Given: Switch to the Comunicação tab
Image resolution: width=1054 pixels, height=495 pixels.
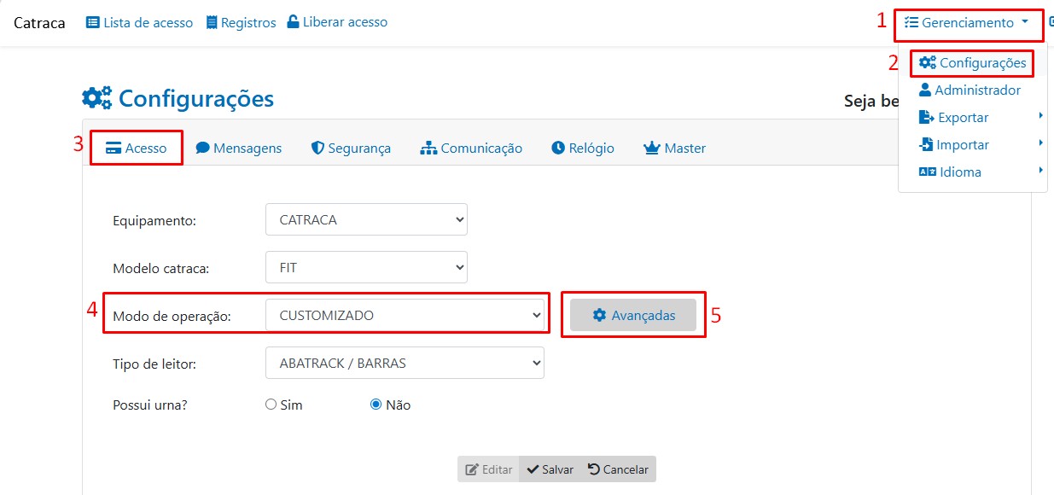Looking at the screenshot, I should (471, 148).
